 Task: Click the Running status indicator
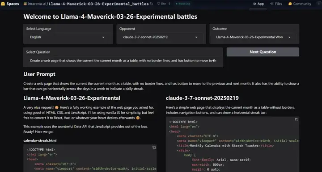(x=183, y=4)
